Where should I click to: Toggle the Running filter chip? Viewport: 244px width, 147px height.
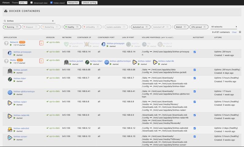tap(12, 27)
